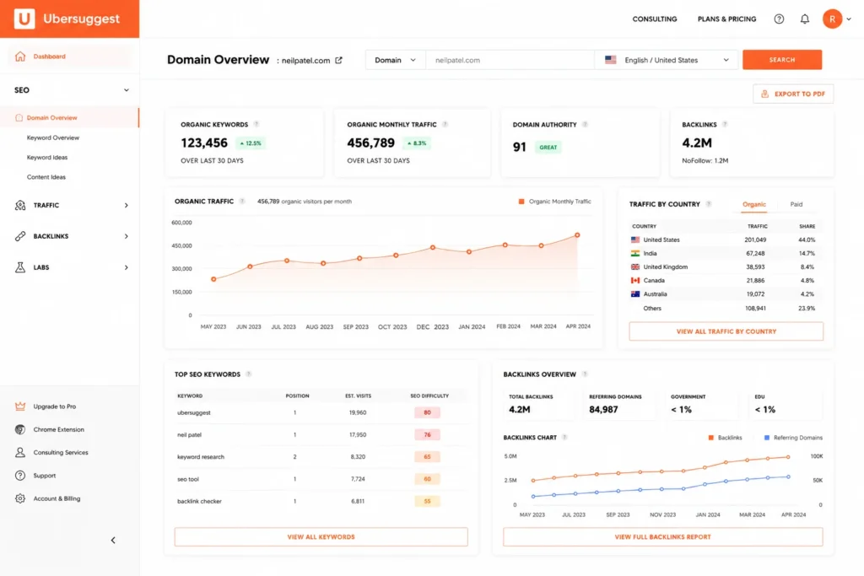Expand the Traffic section arrow
864x576 pixels.
[127, 206]
